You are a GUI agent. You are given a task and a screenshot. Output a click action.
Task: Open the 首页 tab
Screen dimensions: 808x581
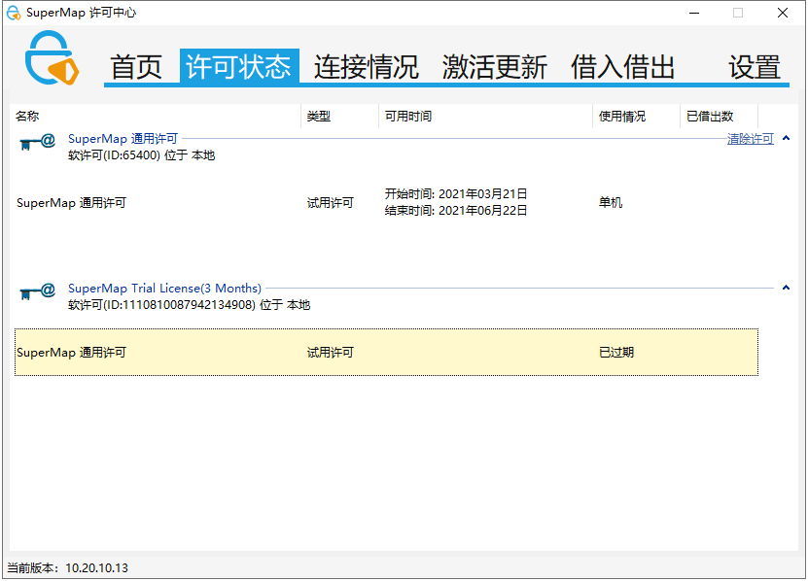click(136, 67)
